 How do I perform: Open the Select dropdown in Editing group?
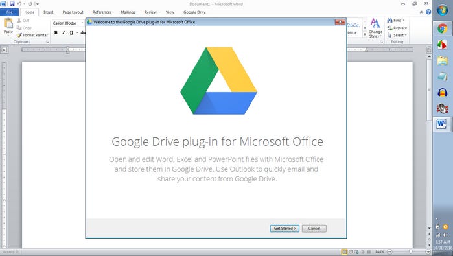397,35
